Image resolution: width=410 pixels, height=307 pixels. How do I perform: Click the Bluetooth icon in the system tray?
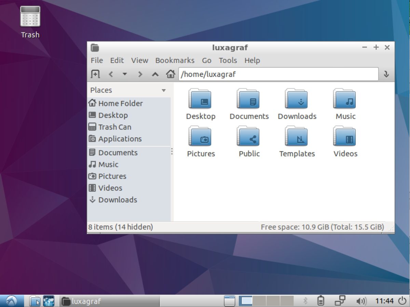tap(305, 301)
